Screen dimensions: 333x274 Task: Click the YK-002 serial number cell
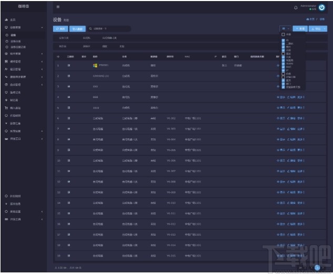[x=171, y=118]
